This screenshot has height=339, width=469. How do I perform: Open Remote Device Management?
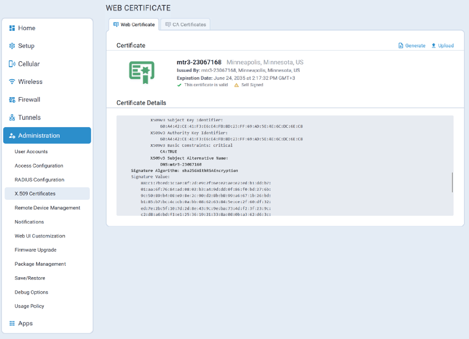[47, 208]
